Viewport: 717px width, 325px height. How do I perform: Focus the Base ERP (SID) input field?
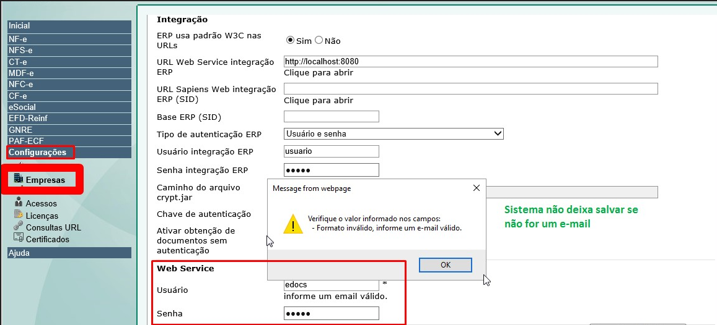click(331, 117)
